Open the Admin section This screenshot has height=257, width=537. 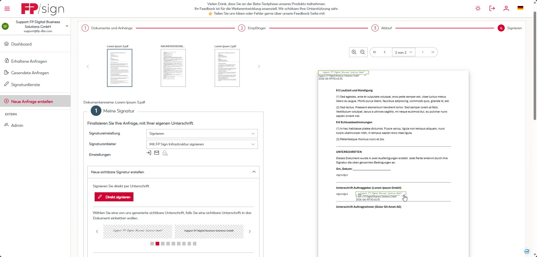[17, 125]
